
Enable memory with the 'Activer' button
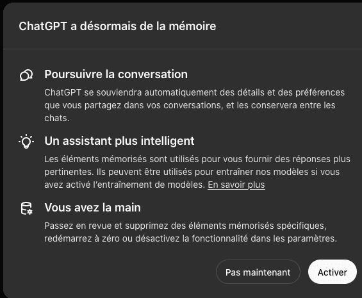[333, 272]
